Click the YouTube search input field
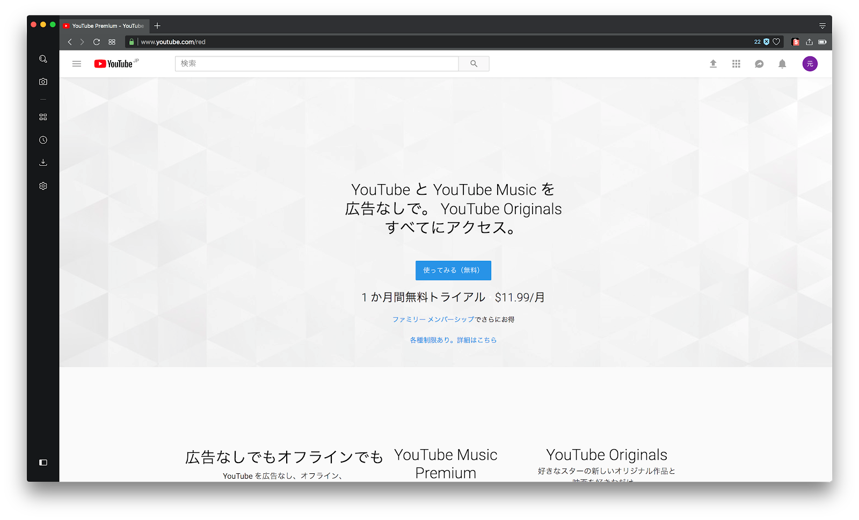The height and width of the screenshot is (520, 859). [x=317, y=64]
